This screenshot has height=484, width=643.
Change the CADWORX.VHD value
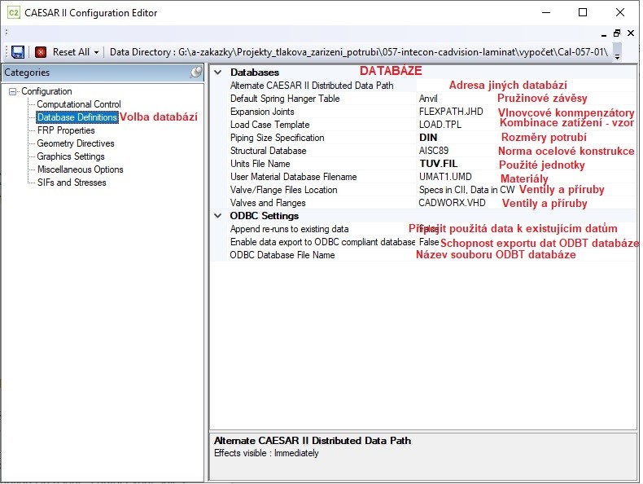point(452,203)
